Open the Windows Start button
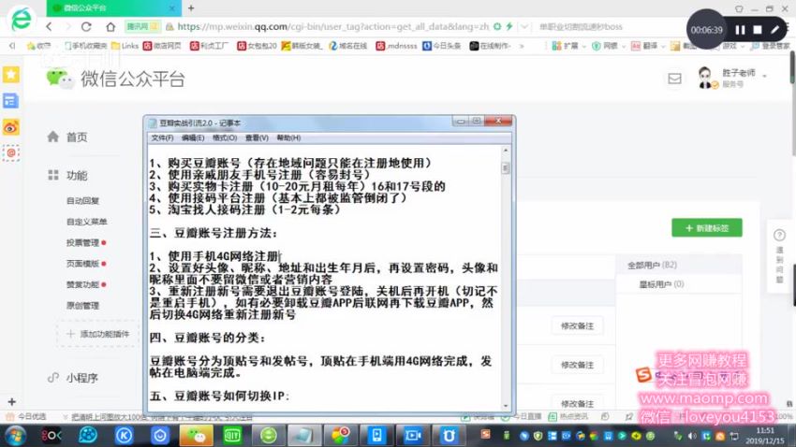This screenshot has height=447, width=796. [15, 436]
